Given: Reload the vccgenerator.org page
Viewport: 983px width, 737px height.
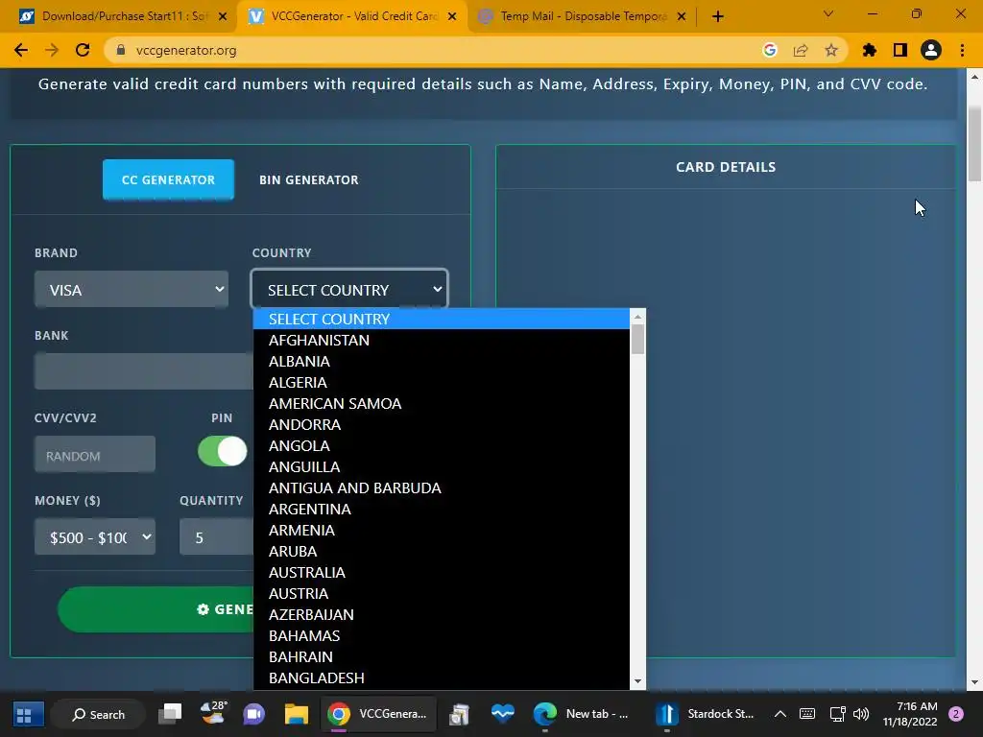Looking at the screenshot, I should (x=83, y=50).
